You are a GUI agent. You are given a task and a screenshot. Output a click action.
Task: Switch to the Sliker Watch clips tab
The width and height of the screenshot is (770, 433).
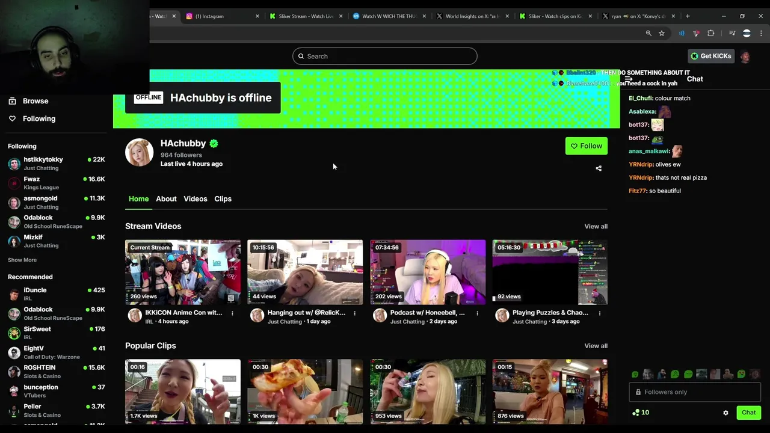pyautogui.click(x=555, y=16)
